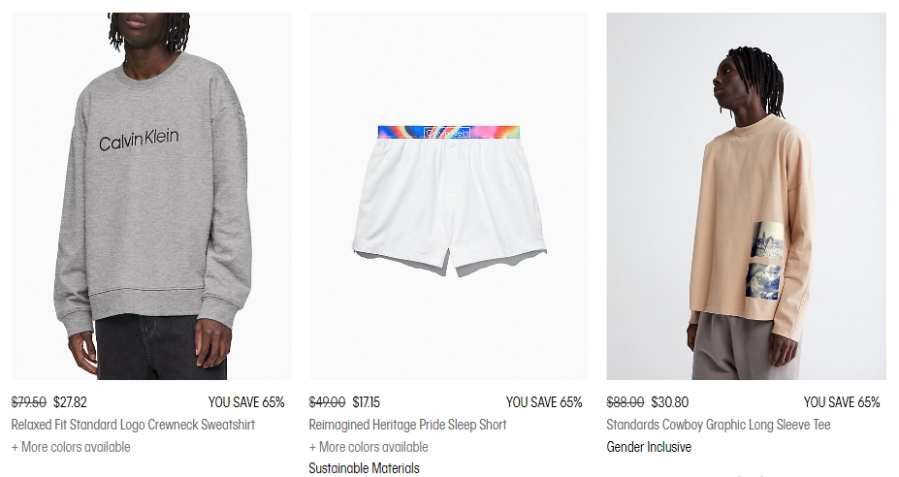Click the Standards Cowboy Graphic Long Sleeve Tee title
Viewport: 899px width, 477px height.
[x=719, y=425]
